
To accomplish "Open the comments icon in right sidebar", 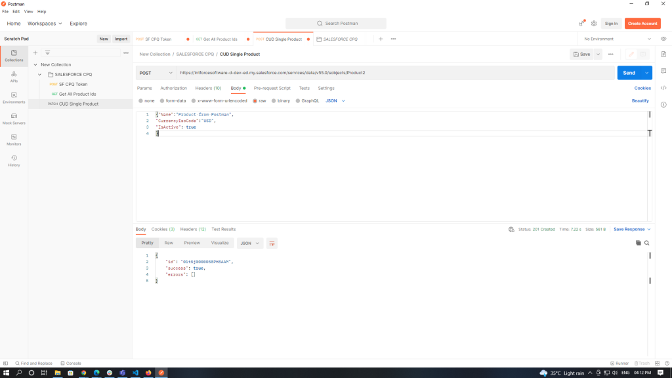I will 663,71.
